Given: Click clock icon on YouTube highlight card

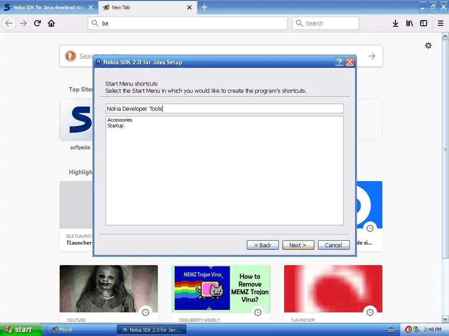Looking at the screenshot, I should (x=146, y=312).
